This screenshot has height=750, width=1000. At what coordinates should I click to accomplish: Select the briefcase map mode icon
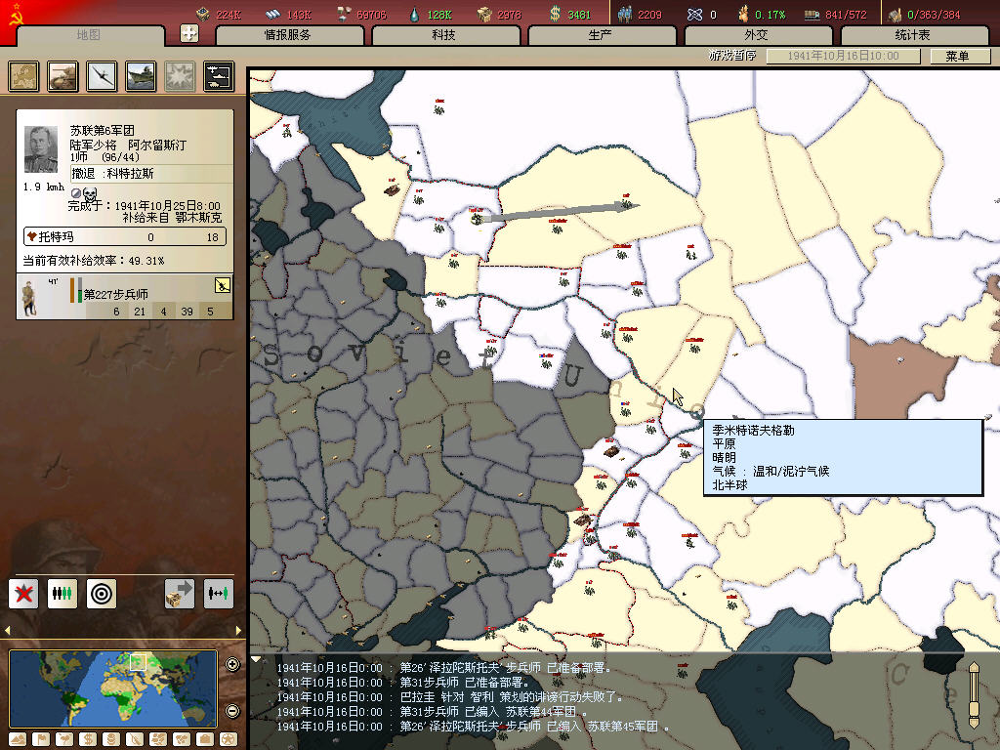205,740
